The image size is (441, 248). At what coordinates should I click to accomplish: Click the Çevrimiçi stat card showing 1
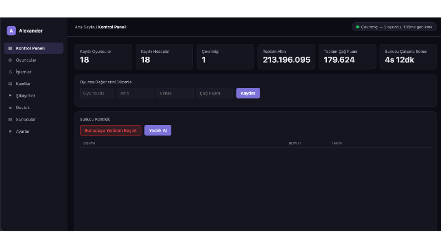[x=225, y=57]
